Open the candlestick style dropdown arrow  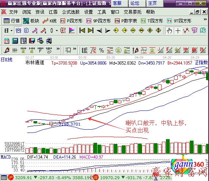point(57,30)
